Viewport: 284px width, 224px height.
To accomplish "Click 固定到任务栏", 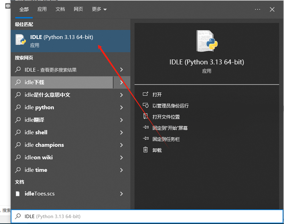I will pyautogui.click(x=166, y=139).
